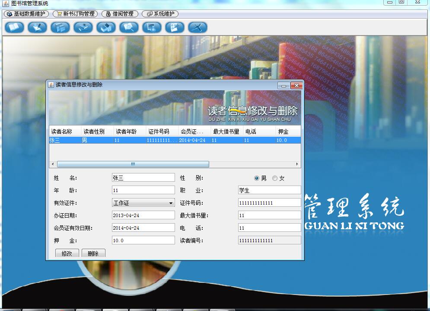Minimize the 读者信息修改与删除 dialog

[x=283, y=86]
